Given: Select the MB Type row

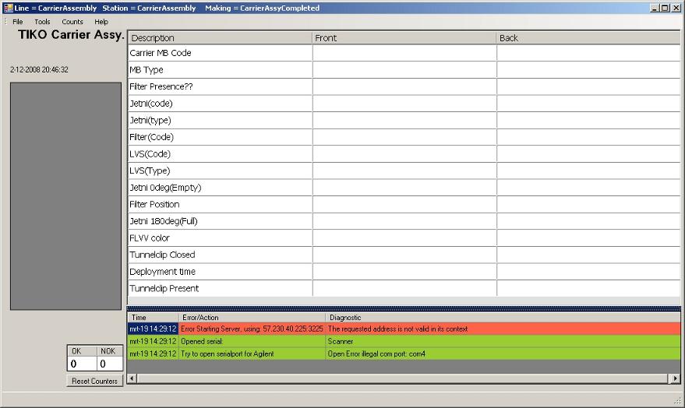Looking at the screenshot, I should pos(404,70).
